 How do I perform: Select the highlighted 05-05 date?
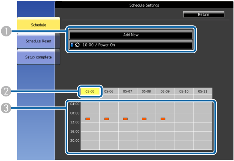click(x=90, y=91)
